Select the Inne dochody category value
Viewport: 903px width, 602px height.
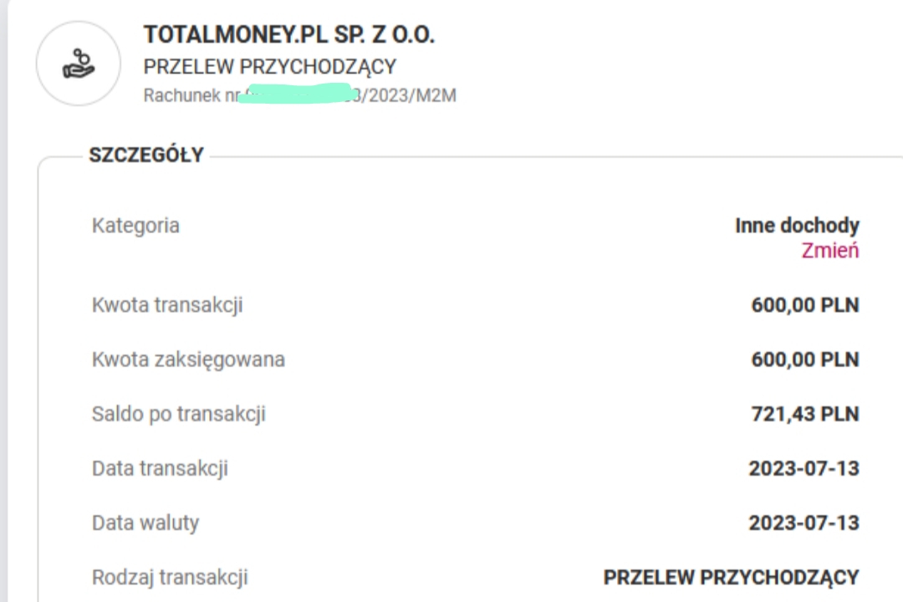coord(797,226)
